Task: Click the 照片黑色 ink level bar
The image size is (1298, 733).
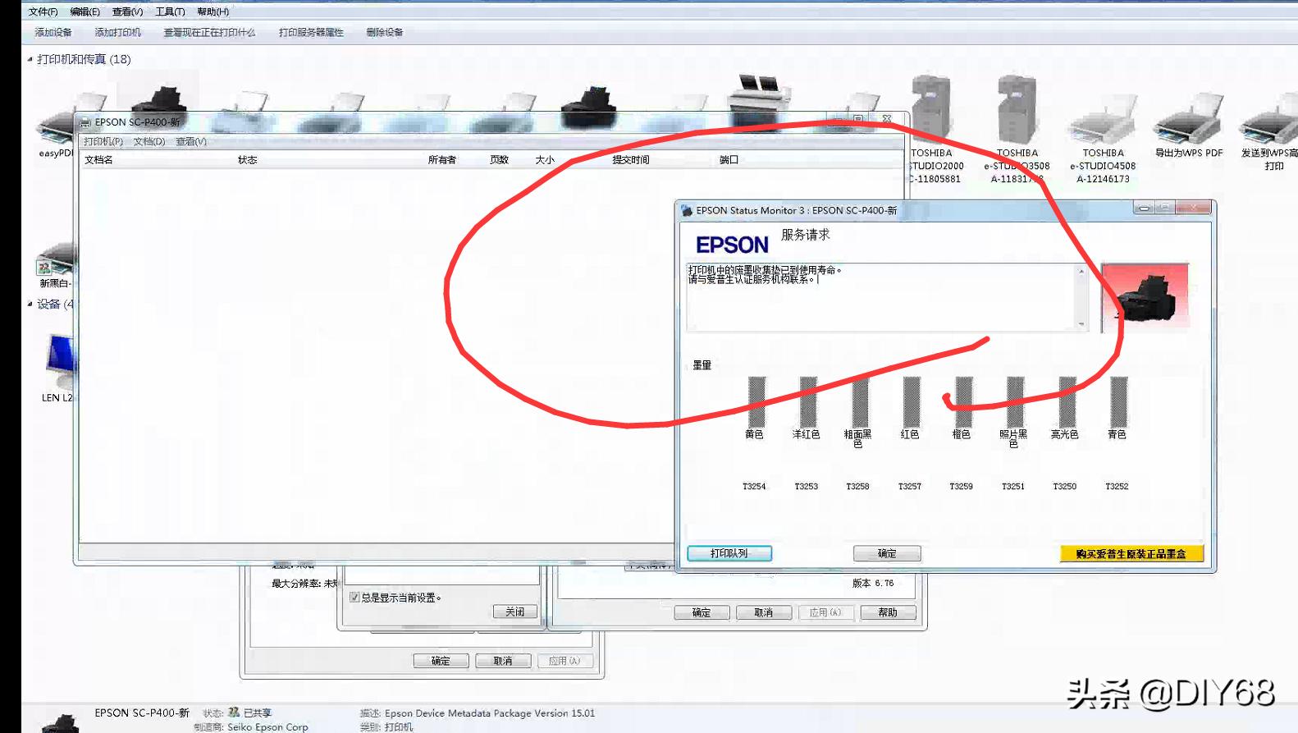Action: point(1016,402)
